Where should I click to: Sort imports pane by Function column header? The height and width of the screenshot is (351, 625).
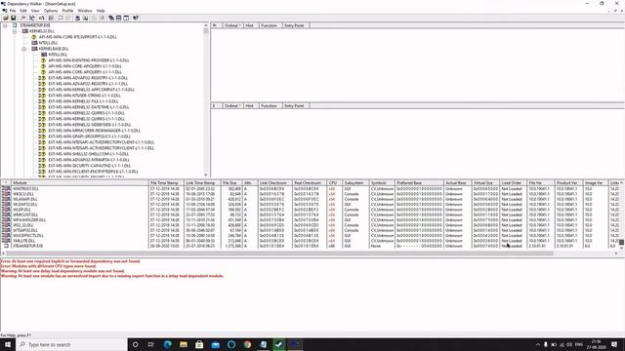[x=271, y=25]
